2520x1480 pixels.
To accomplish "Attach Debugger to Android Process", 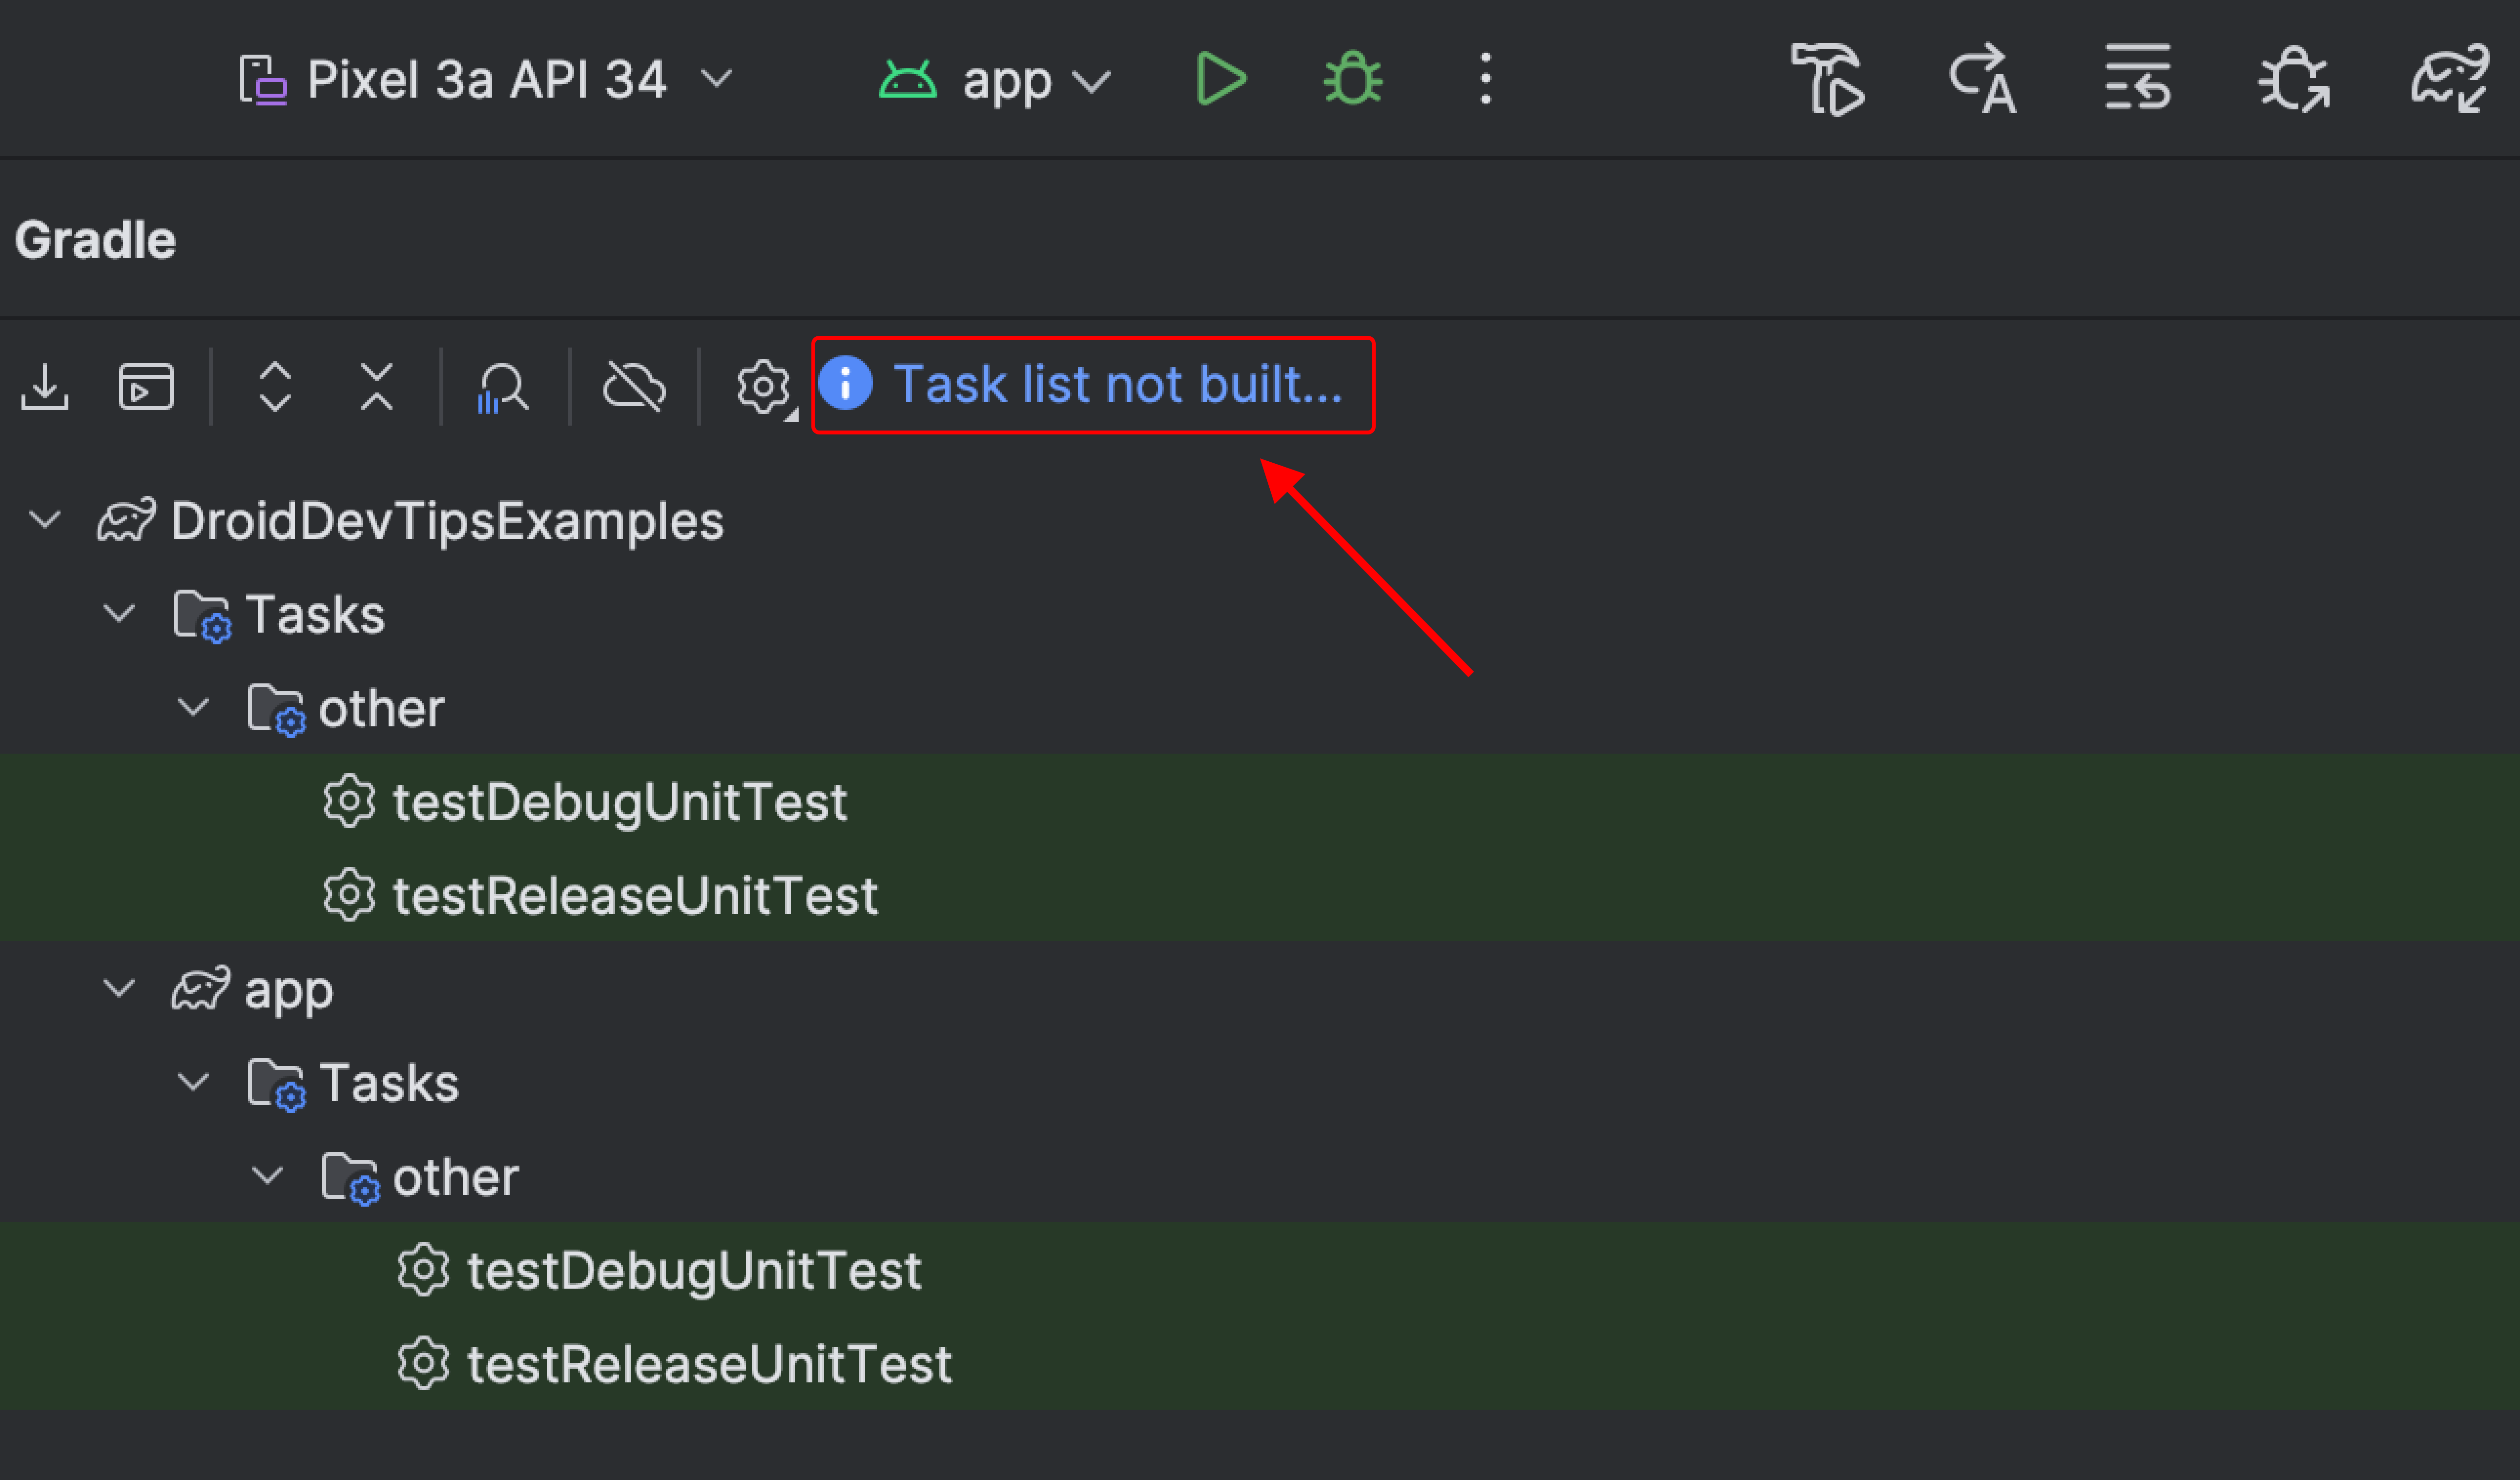I will [2294, 79].
